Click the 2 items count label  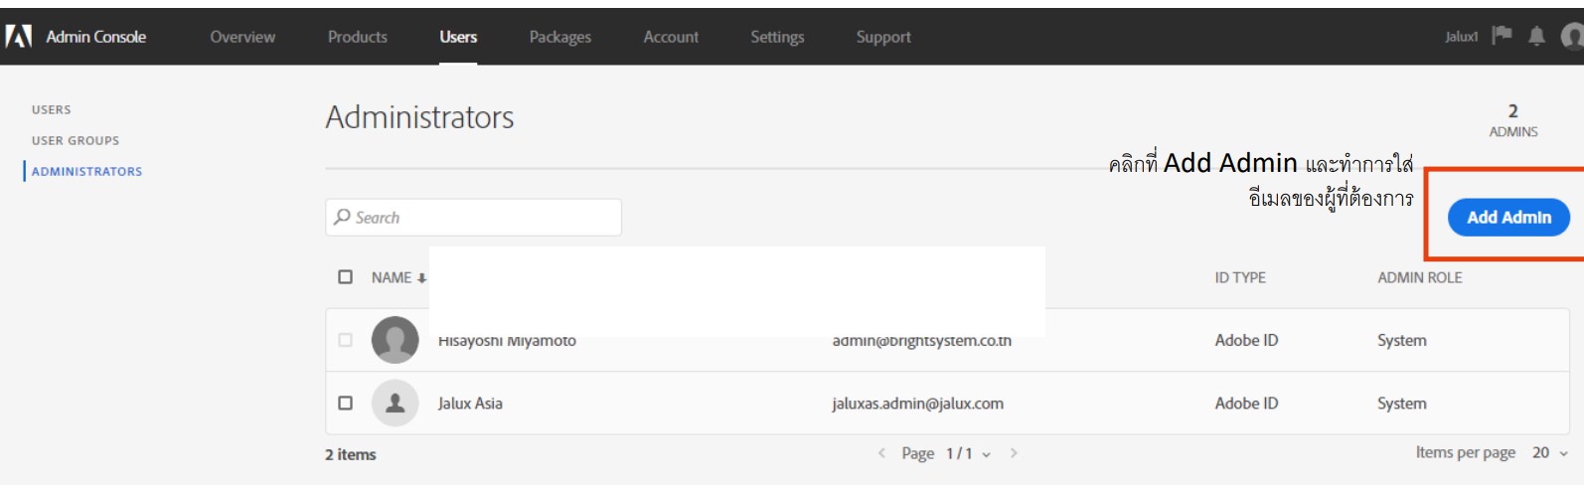point(350,454)
